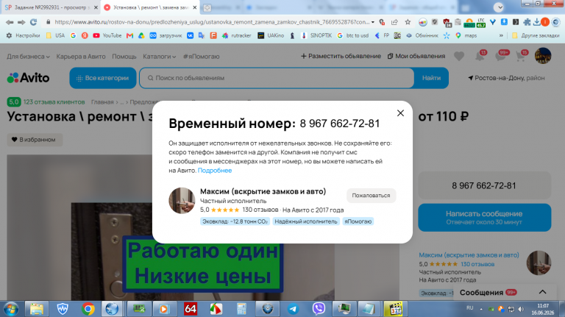Open Chrome from the taskbar

88,309
